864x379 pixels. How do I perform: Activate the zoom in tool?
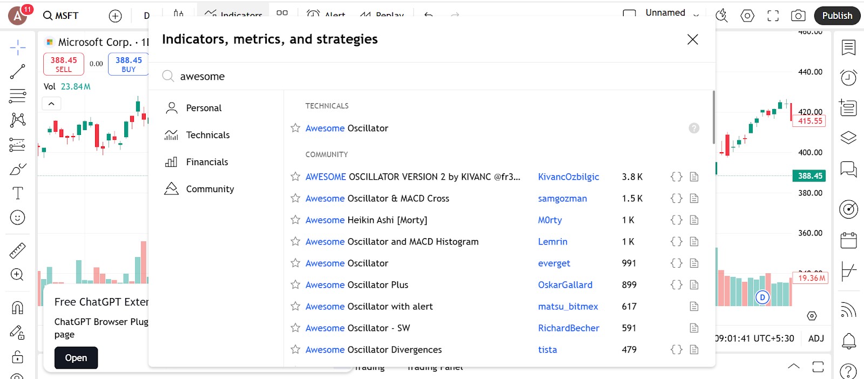pos(17,275)
